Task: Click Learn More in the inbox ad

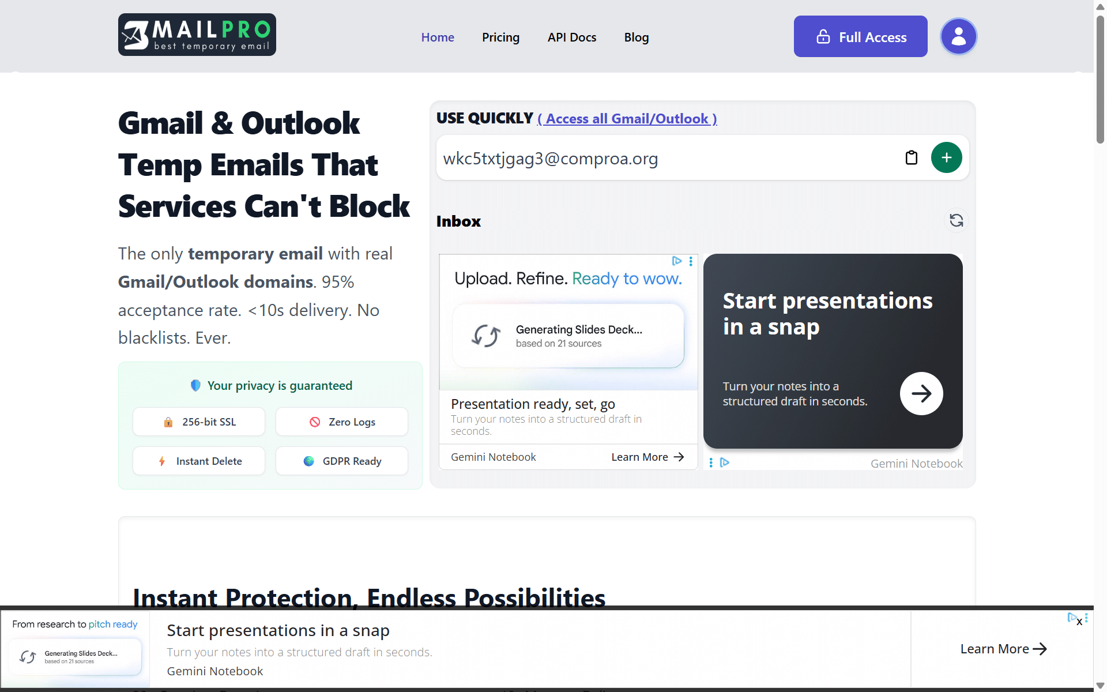Action: (x=647, y=457)
